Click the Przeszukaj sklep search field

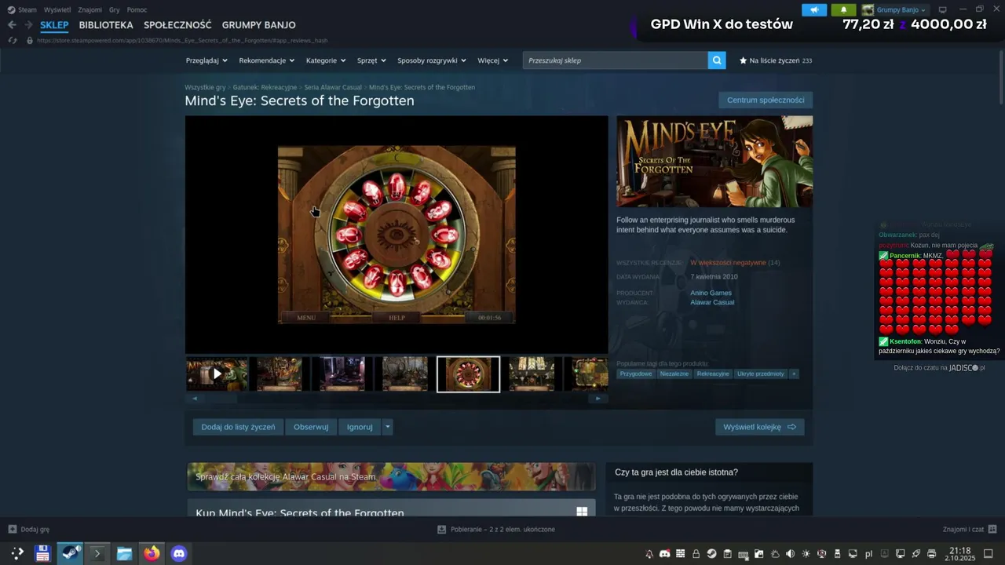point(616,60)
